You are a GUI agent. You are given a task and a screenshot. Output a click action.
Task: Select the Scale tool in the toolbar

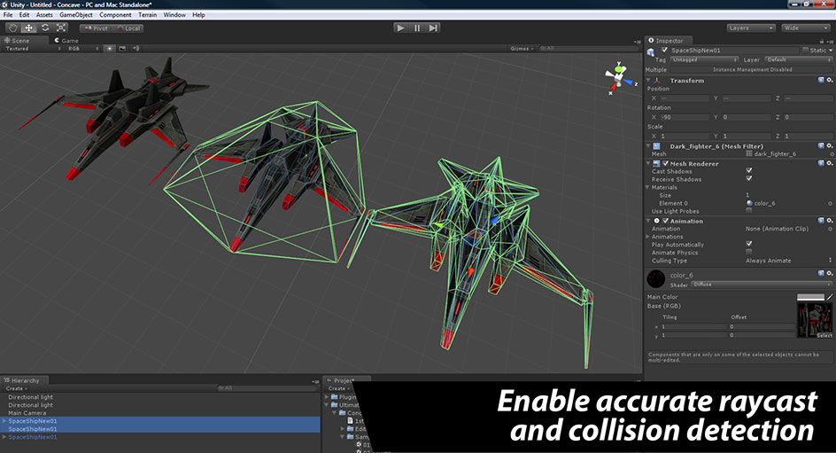(x=61, y=27)
